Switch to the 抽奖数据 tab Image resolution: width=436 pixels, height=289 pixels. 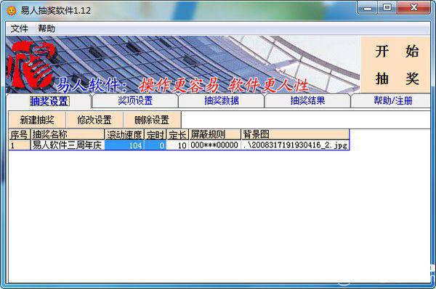(222, 100)
